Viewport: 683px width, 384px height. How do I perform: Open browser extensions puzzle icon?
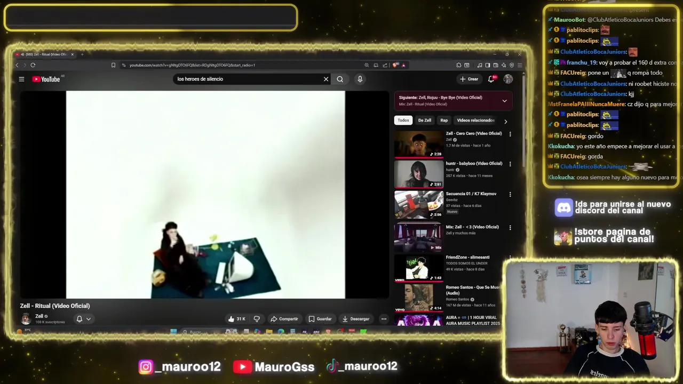click(x=459, y=65)
